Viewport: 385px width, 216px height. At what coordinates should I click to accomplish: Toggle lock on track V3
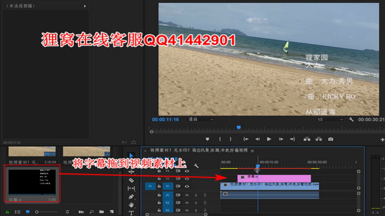click(x=159, y=171)
